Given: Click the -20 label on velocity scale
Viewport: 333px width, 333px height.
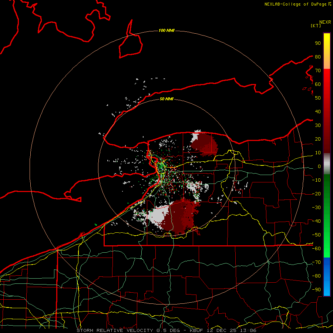Looking at the screenshot, I should click(316, 194).
